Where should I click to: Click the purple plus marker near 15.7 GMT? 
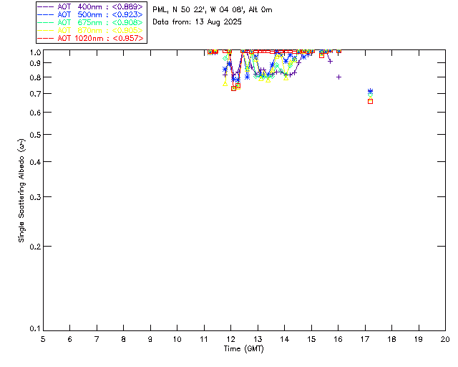coord(330,62)
